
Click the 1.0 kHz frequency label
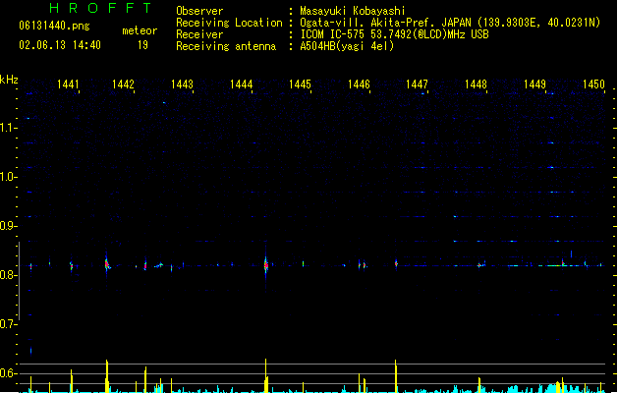tap(8, 177)
